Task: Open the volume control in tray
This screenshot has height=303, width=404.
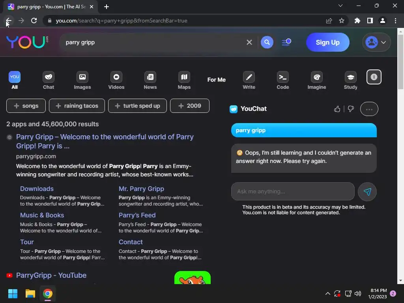Action: 358,294
